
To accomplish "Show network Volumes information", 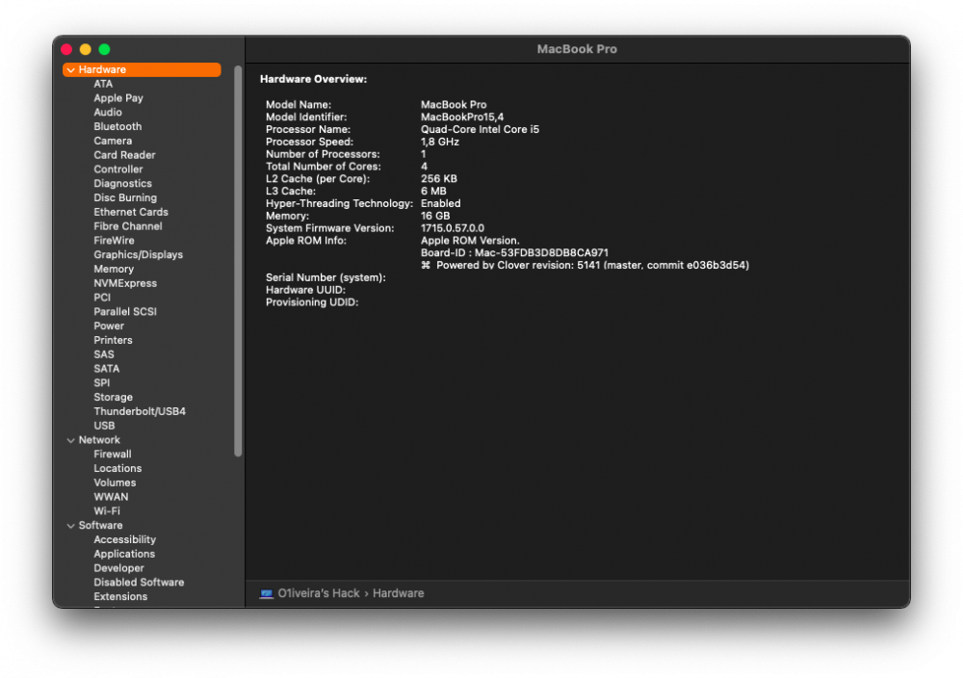I will coord(115,482).
